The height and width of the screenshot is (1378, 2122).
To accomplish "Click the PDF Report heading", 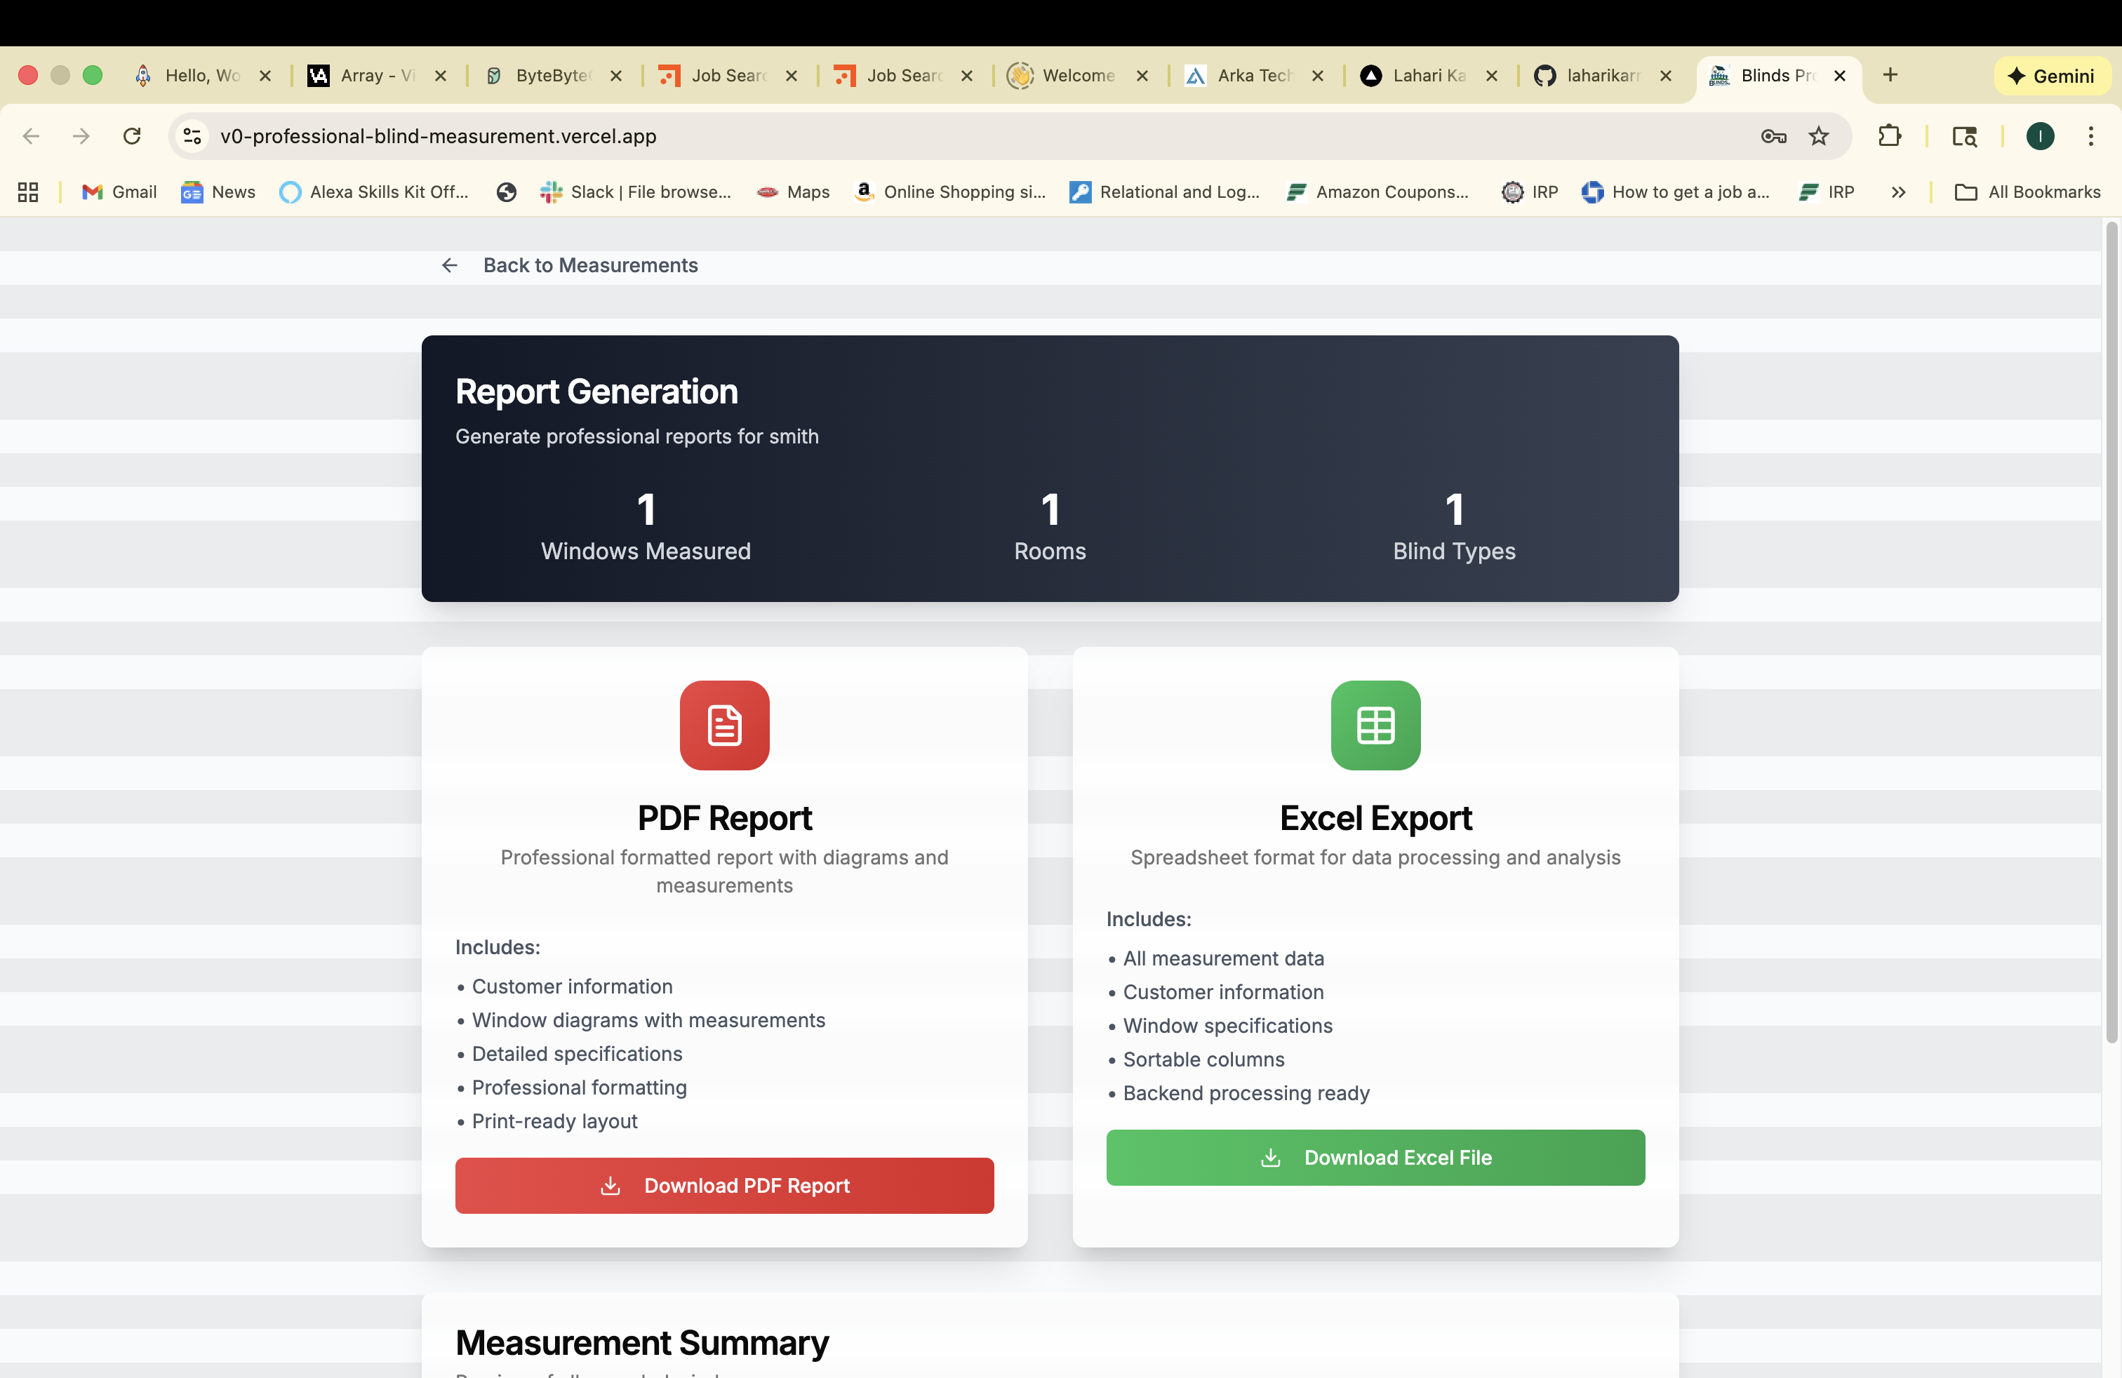I will (x=724, y=817).
